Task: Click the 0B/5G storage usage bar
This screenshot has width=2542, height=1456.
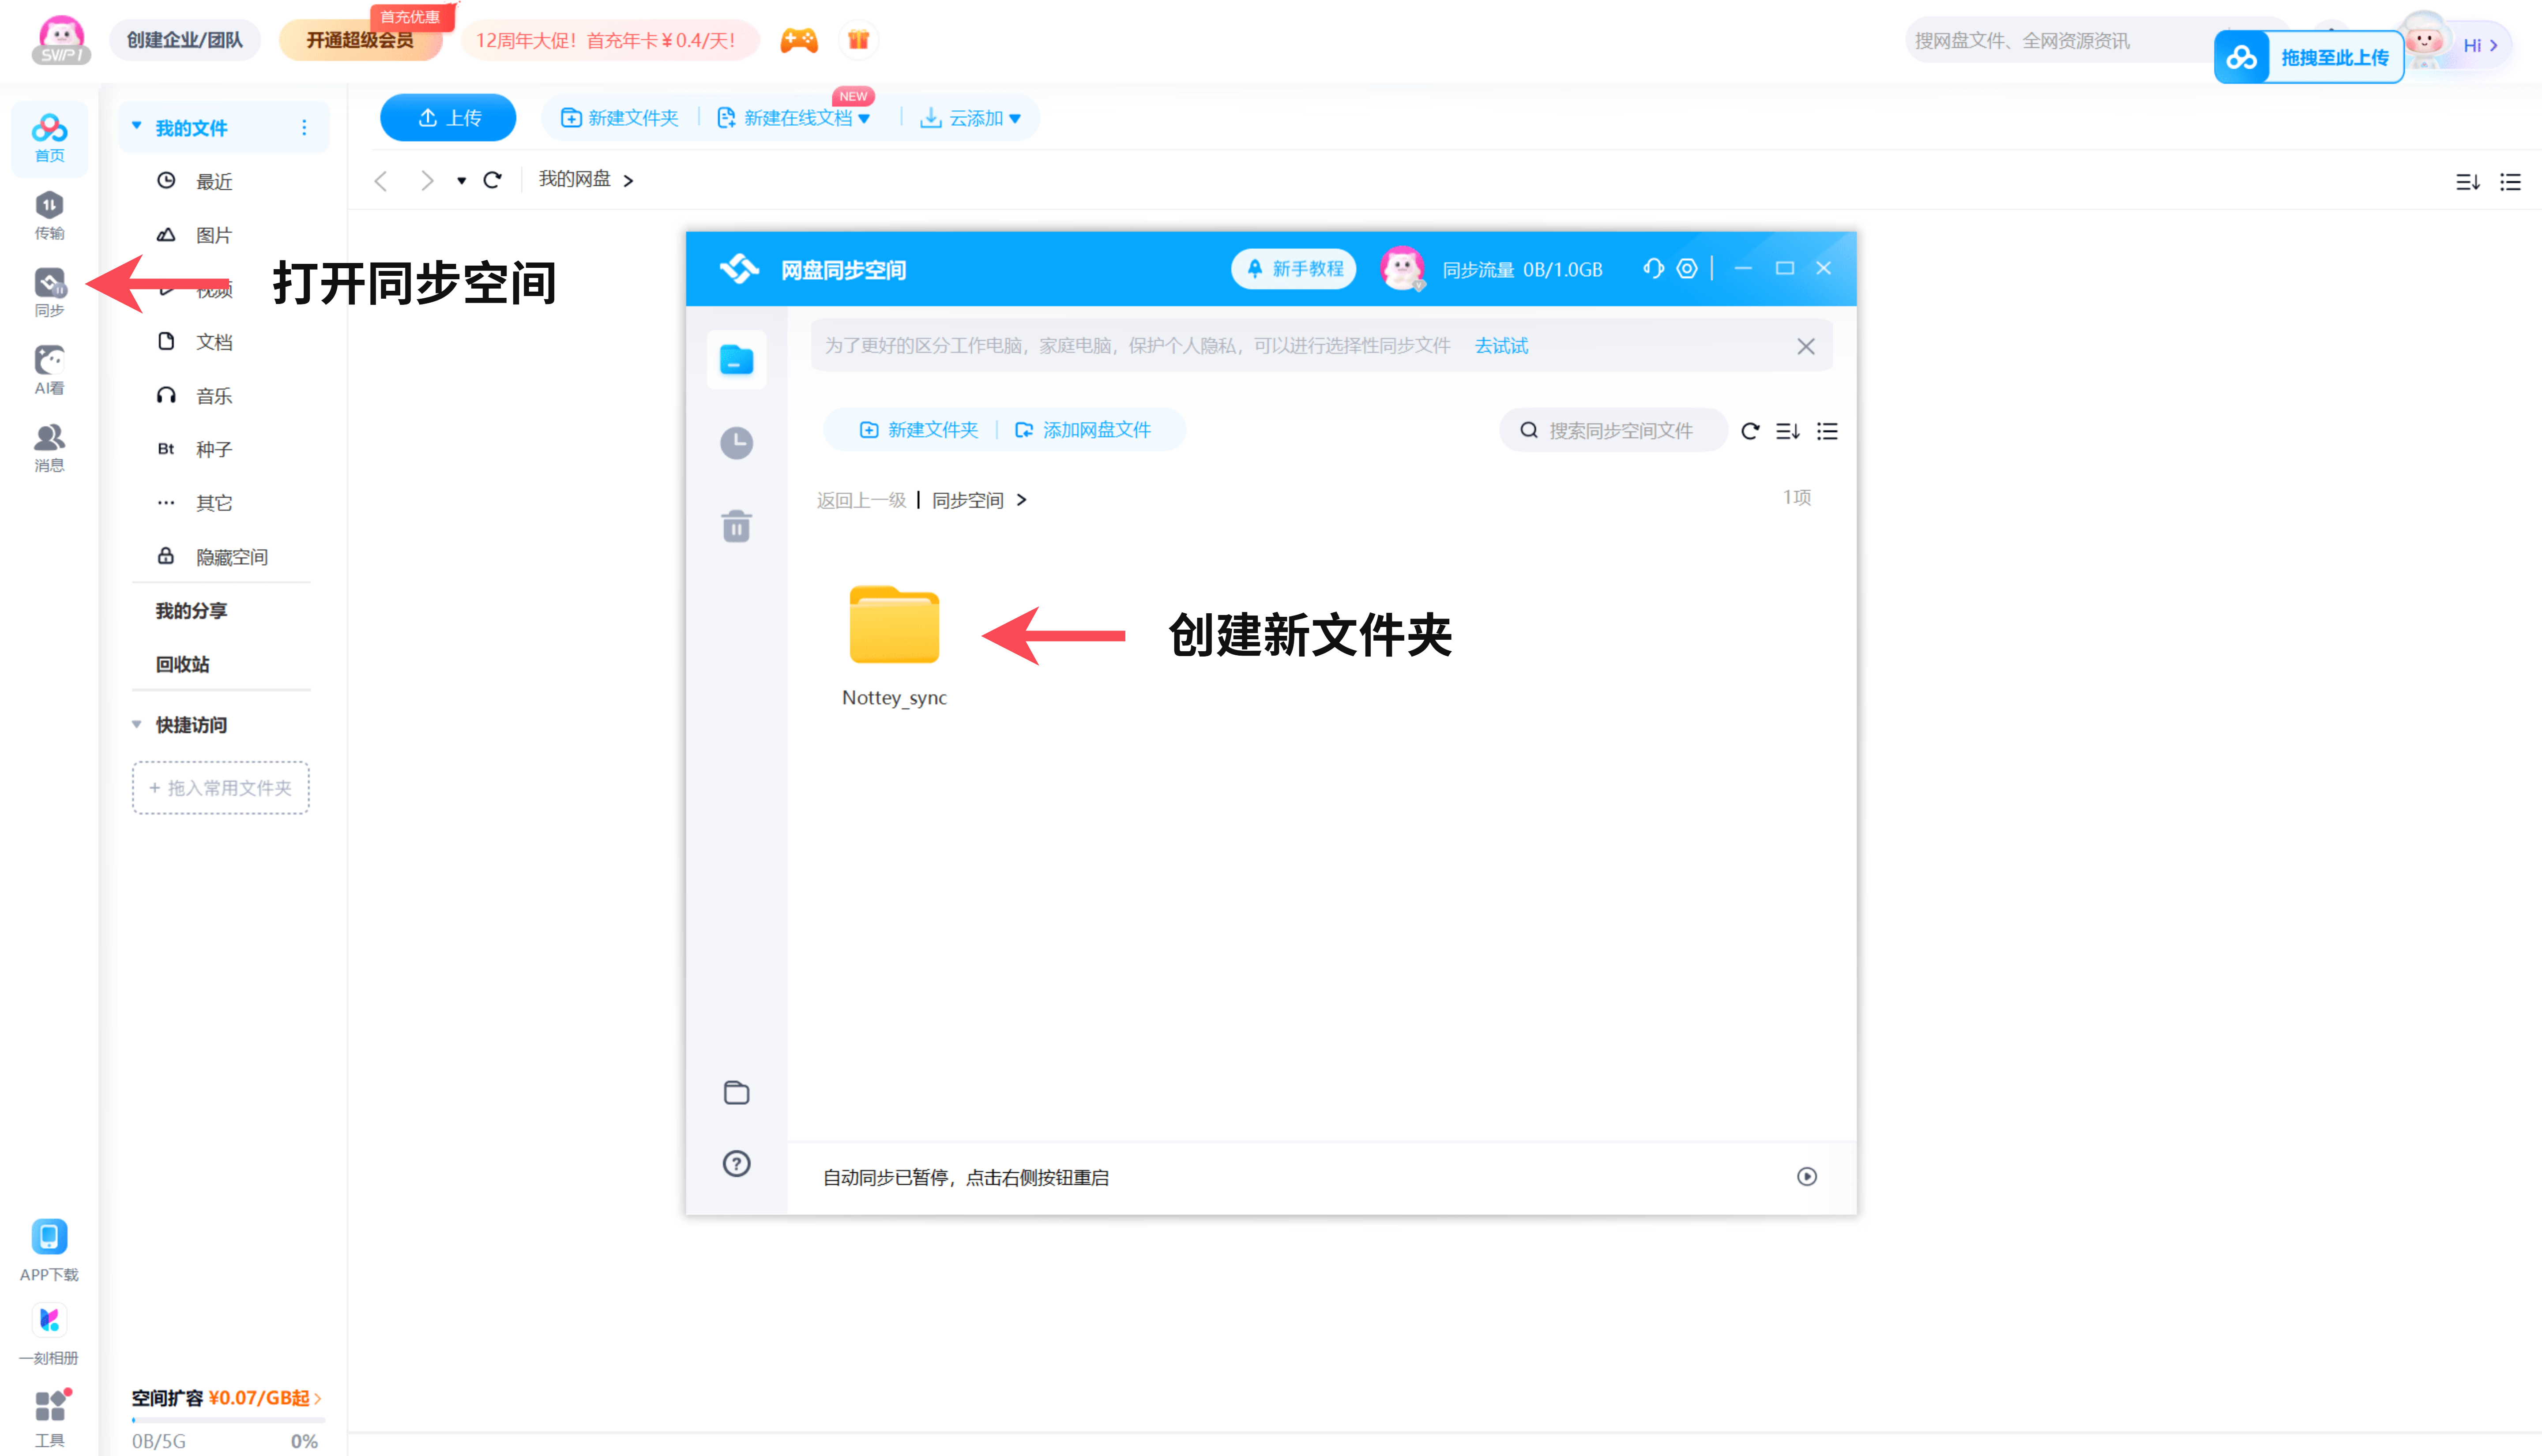Action: 228,1419
